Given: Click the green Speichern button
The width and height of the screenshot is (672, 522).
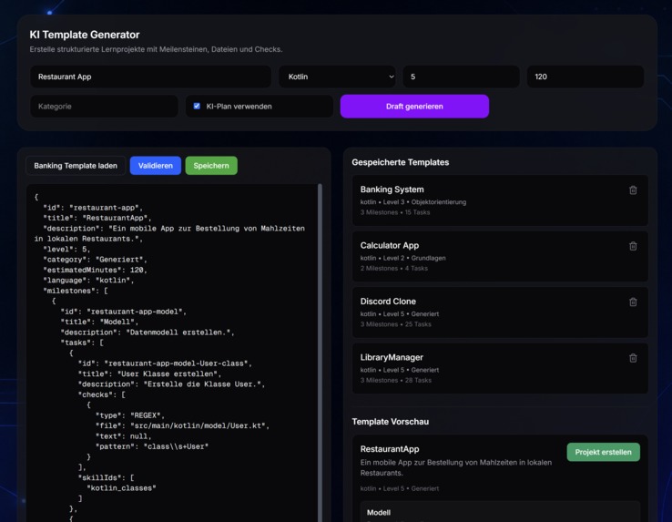Looking at the screenshot, I should coord(211,166).
